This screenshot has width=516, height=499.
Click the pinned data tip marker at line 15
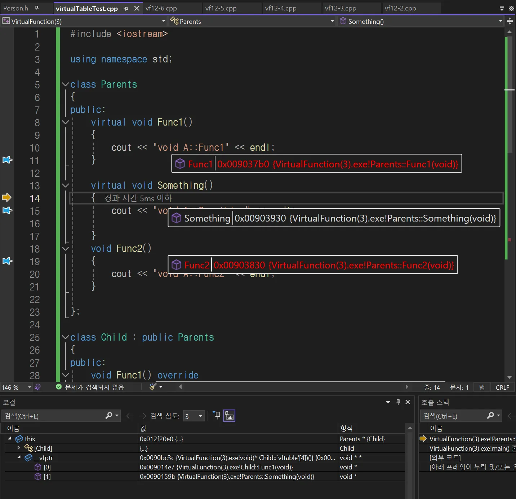(7, 210)
